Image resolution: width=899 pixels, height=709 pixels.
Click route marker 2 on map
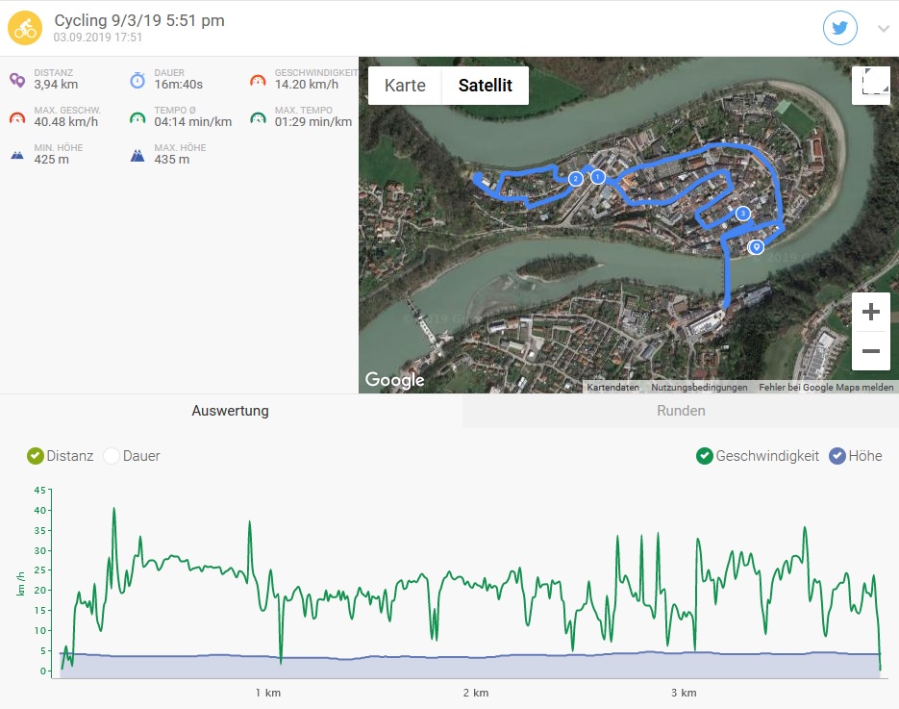click(575, 179)
